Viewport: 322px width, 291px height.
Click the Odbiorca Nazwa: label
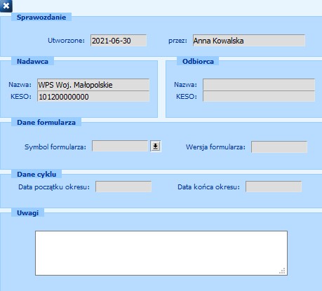click(x=185, y=84)
